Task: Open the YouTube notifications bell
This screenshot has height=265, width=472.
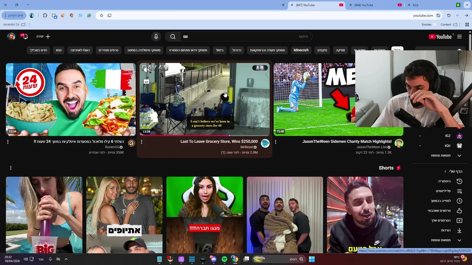Action: 24,36
